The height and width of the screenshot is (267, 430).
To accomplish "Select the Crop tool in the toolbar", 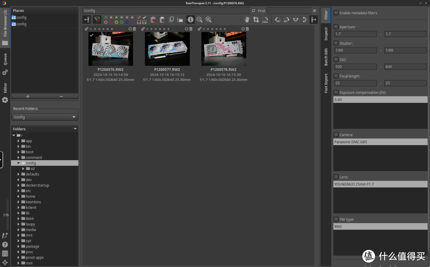I will click(x=256, y=20).
